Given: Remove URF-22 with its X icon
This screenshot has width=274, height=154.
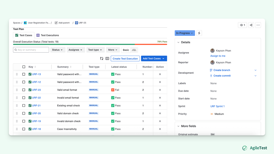Looking at the screenshot, I should [160, 98].
